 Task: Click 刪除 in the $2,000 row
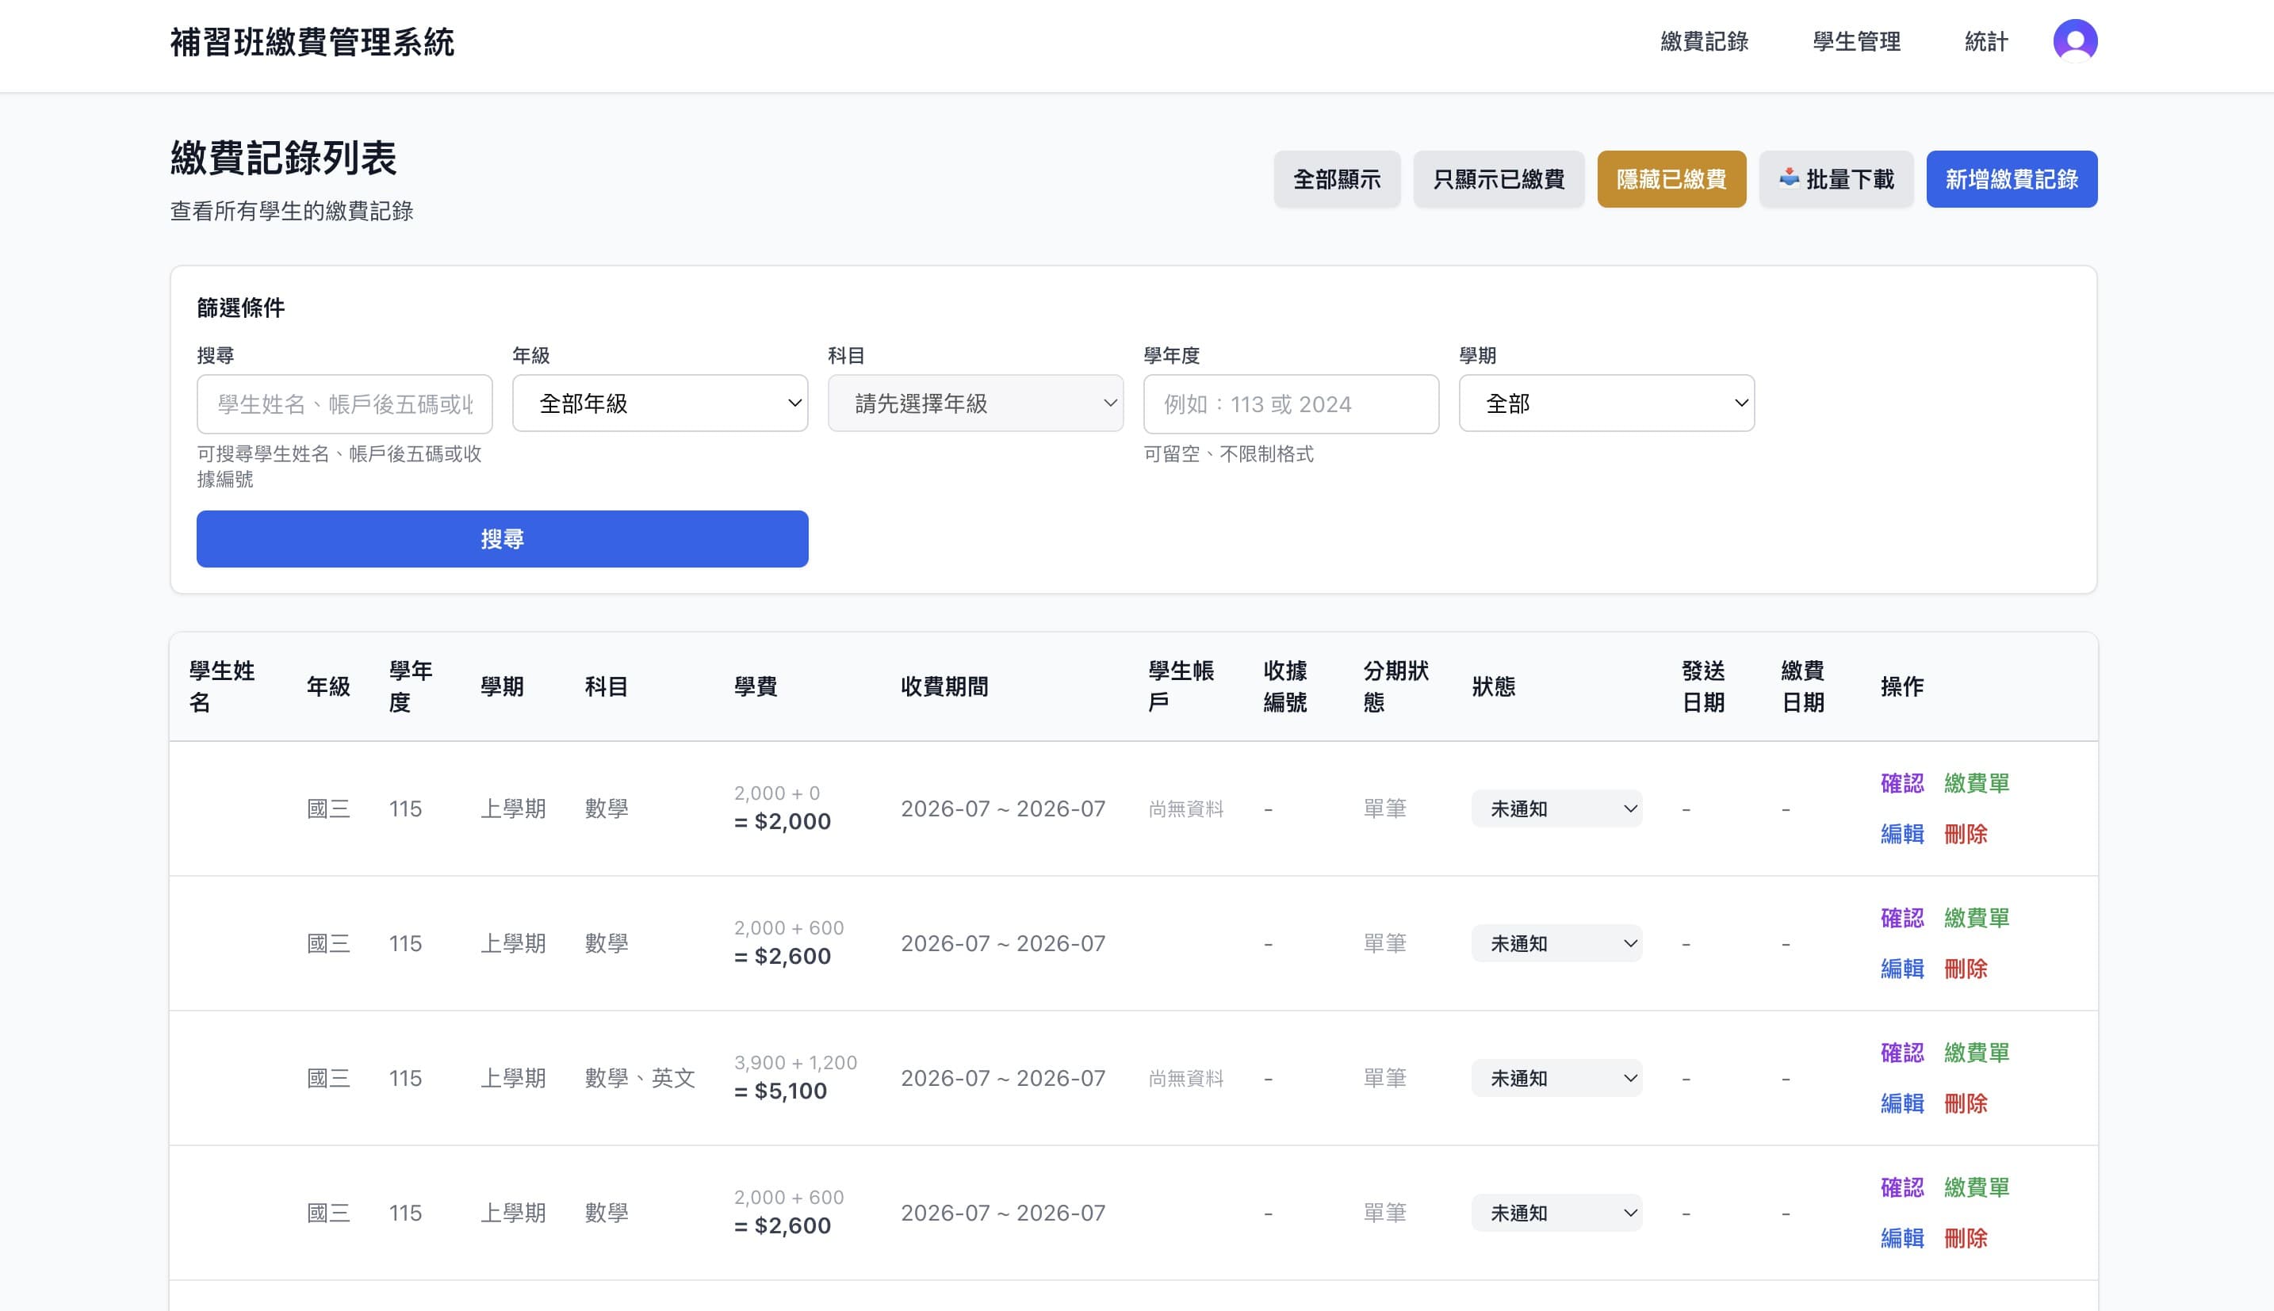pyautogui.click(x=1965, y=834)
